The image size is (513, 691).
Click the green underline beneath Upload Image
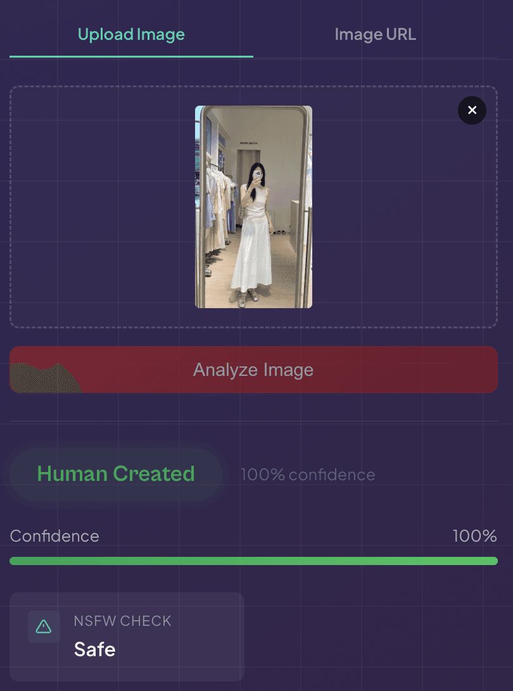(x=131, y=56)
